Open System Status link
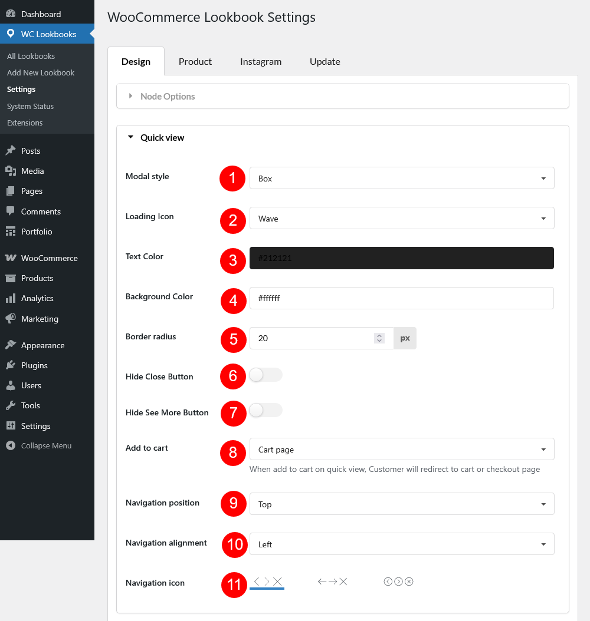The image size is (590, 621). point(30,106)
